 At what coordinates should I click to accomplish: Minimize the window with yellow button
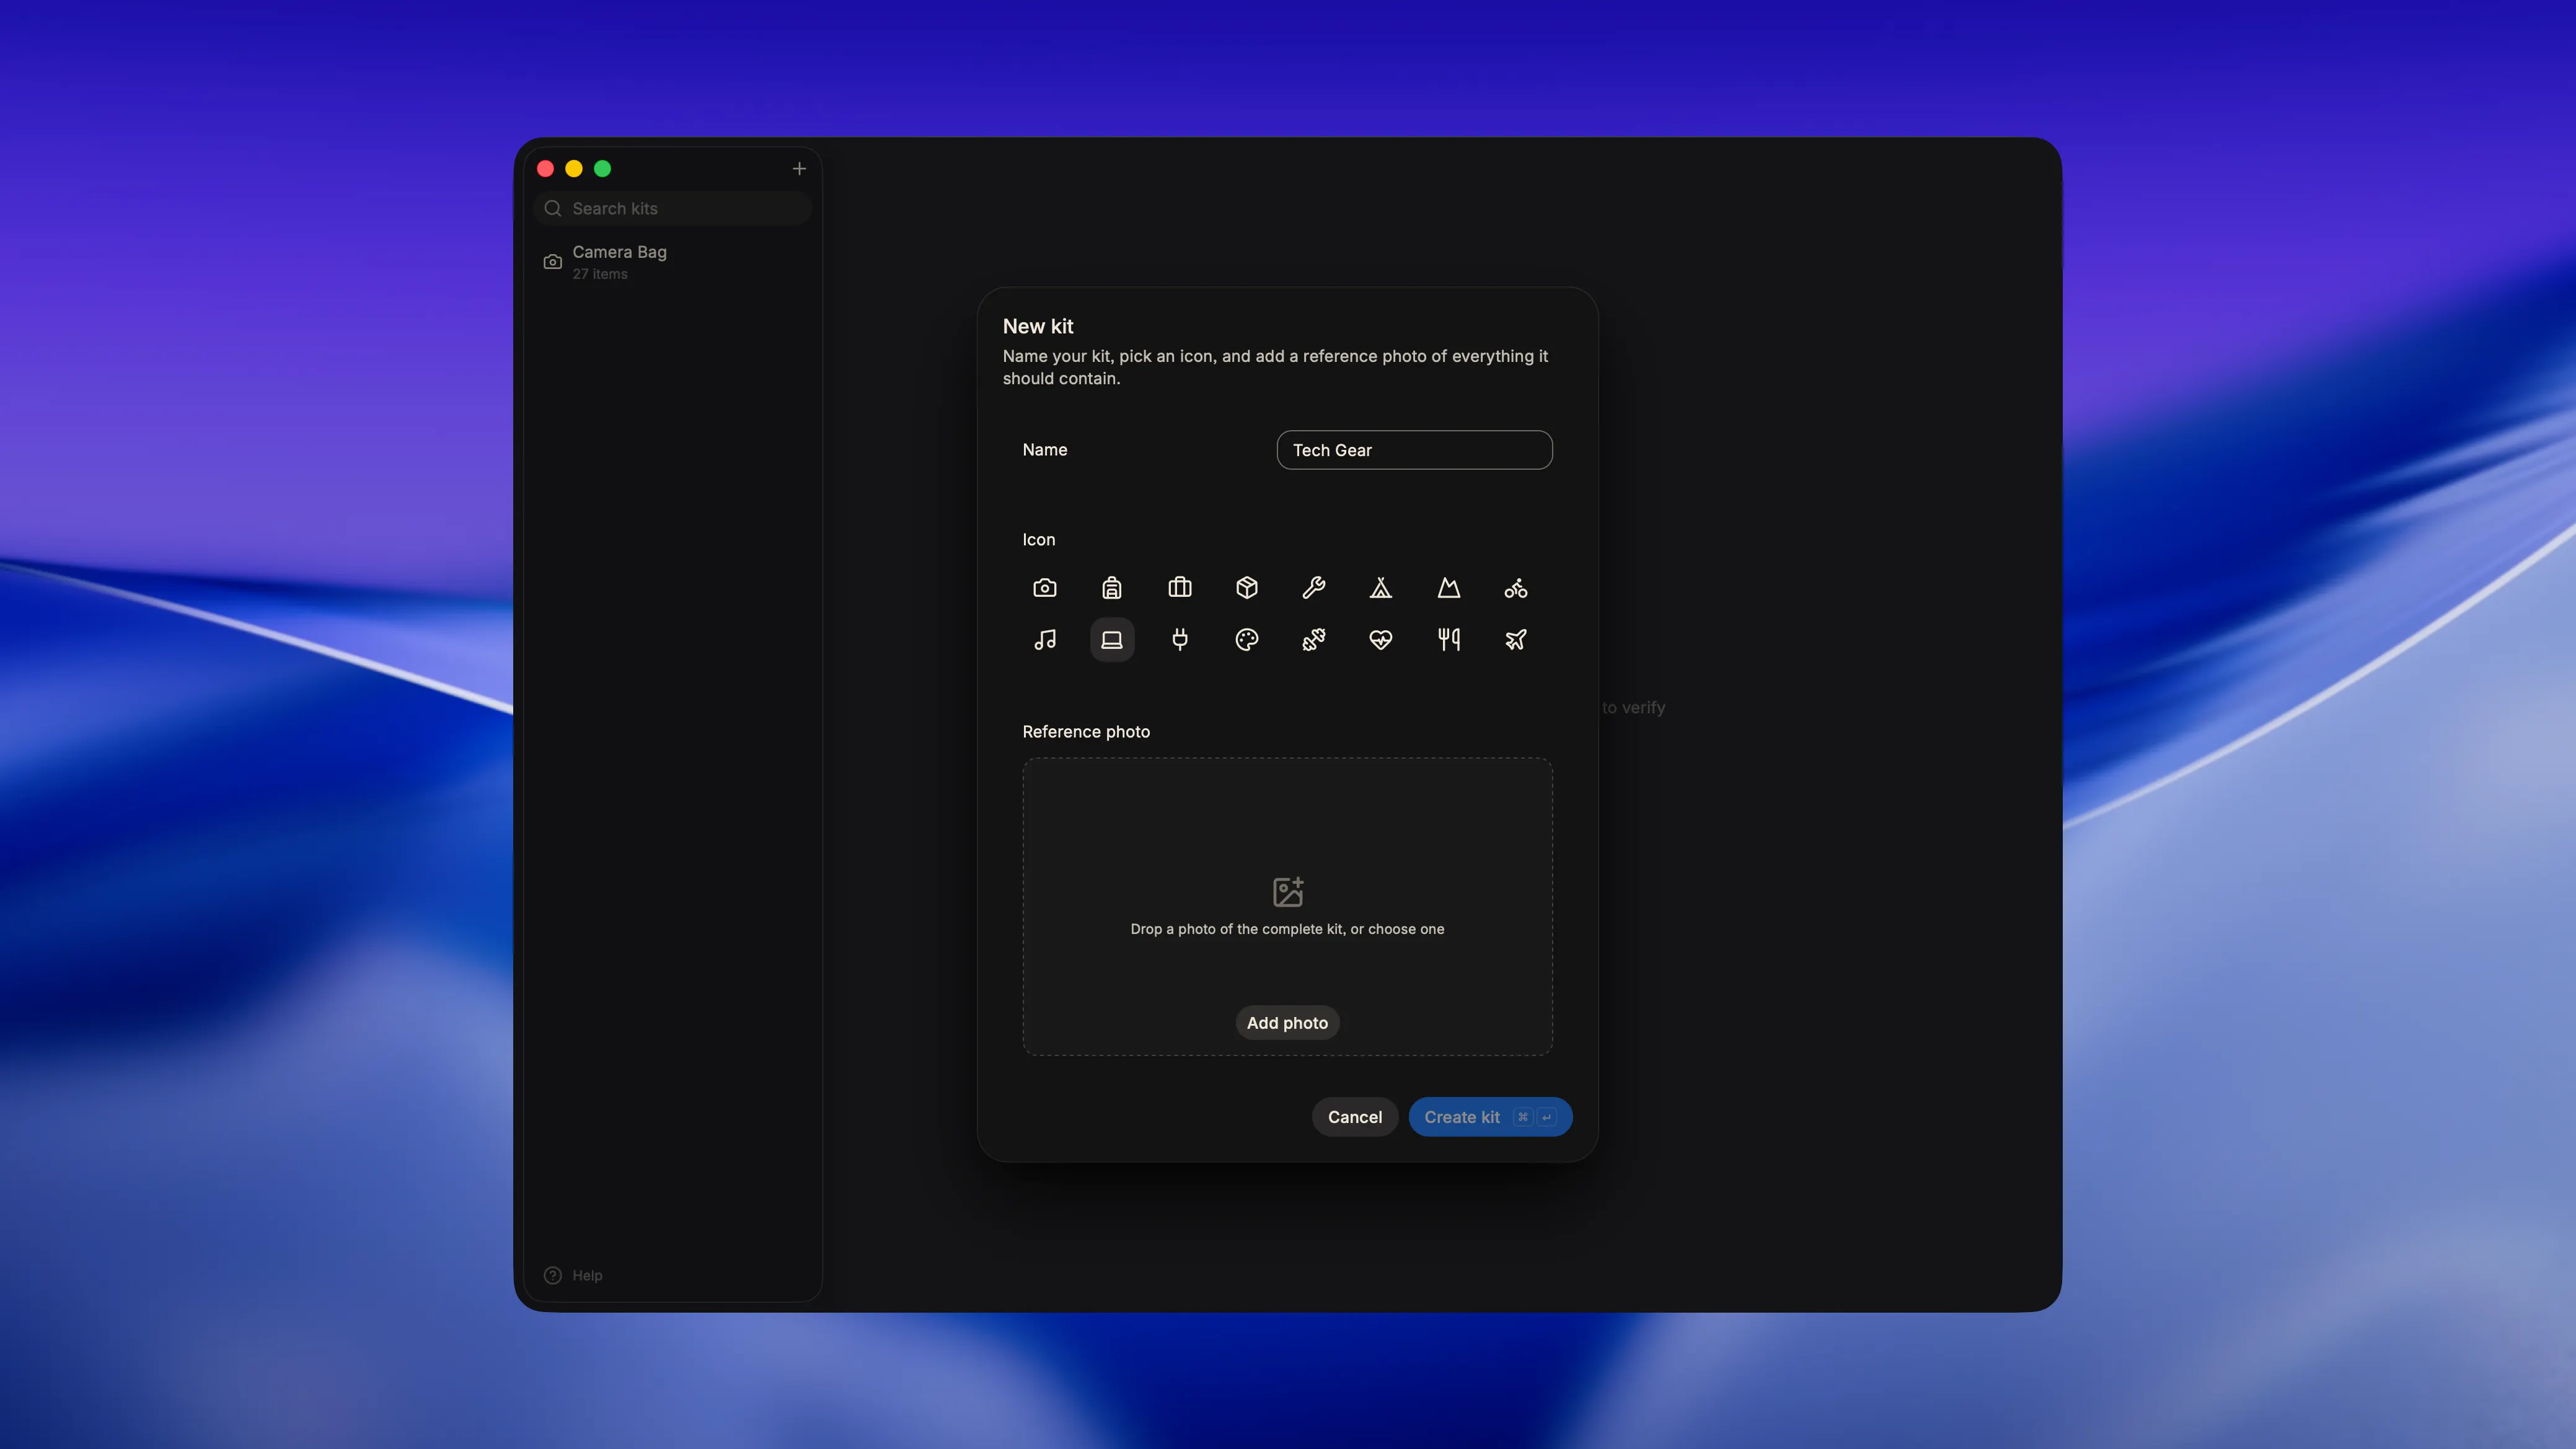click(x=574, y=168)
